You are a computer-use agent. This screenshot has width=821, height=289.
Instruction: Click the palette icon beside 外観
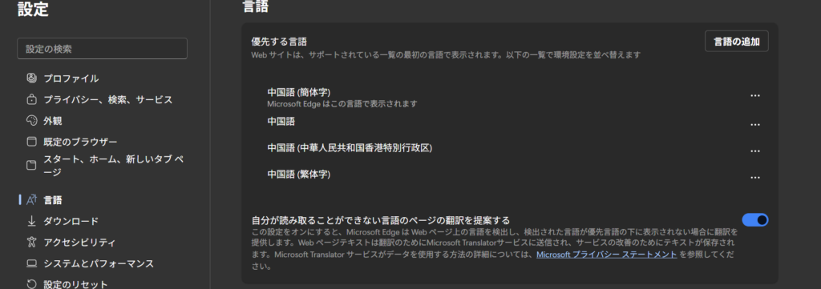coord(31,121)
